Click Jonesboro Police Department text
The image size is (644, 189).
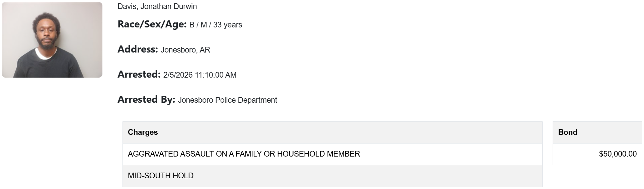227,100
